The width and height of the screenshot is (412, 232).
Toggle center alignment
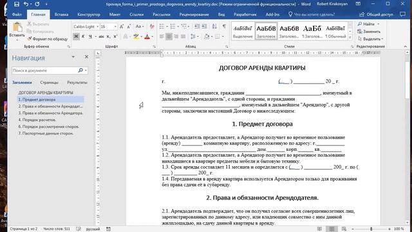point(169,37)
